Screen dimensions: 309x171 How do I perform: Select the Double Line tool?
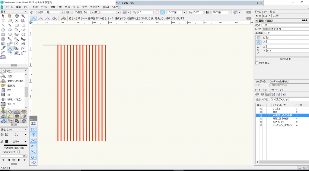(9, 25)
